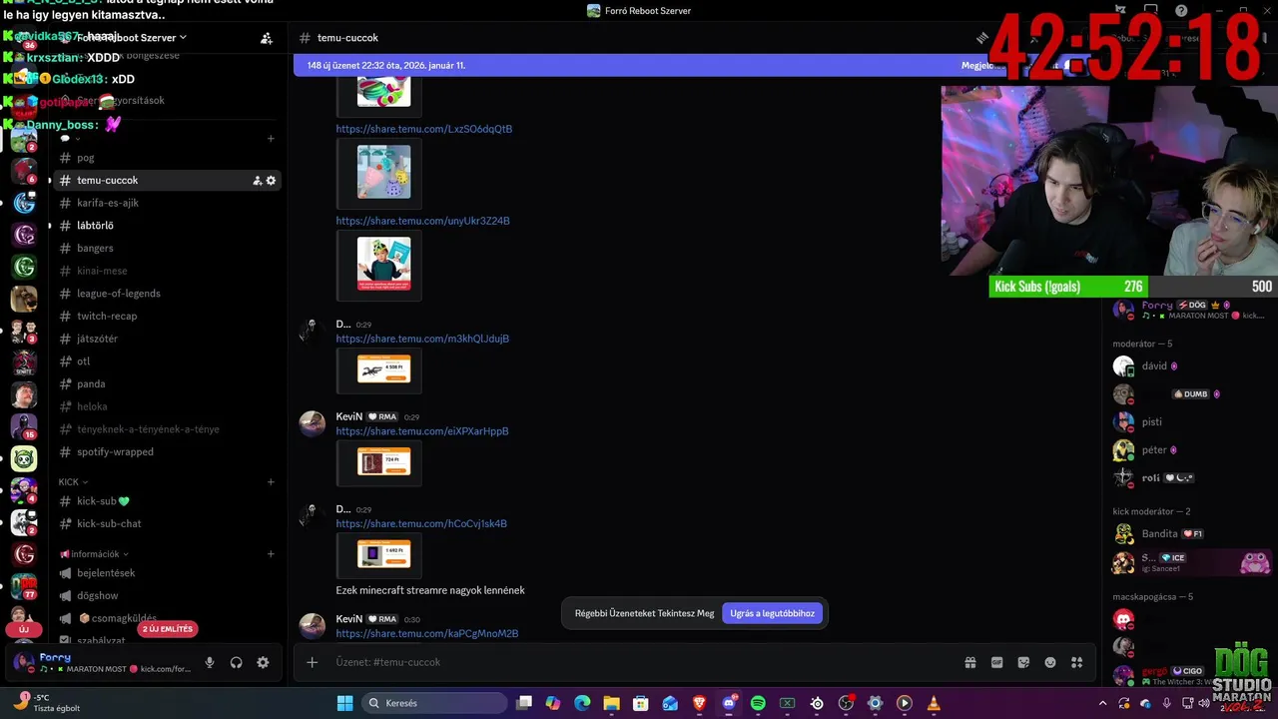The height and width of the screenshot is (719, 1278).
Task: Open Discord user settings gear
Action: pos(263,662)
